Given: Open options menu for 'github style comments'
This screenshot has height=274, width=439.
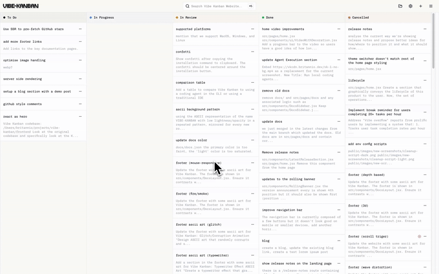Looking at the screenshot, I should tap(80, 104).
